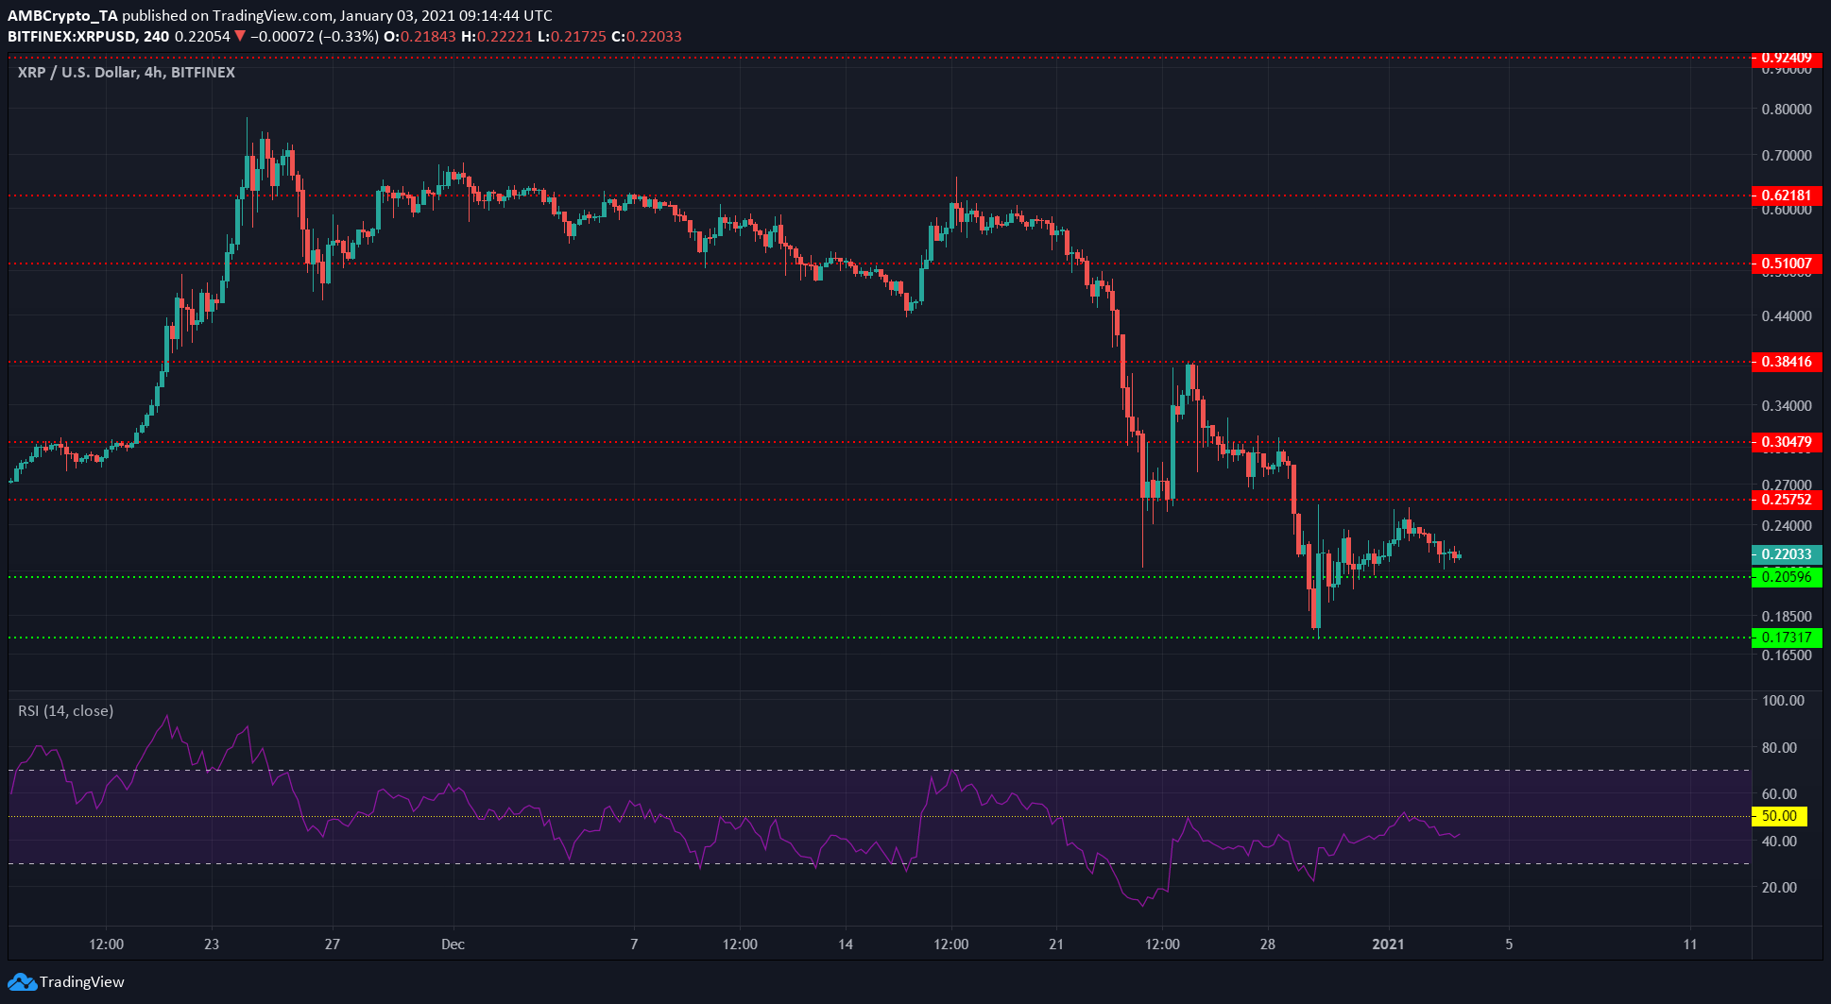This screenshot has height=1004, width=1831.
Task: Click the '21' date label on time axis
Action: point(1056,944)
